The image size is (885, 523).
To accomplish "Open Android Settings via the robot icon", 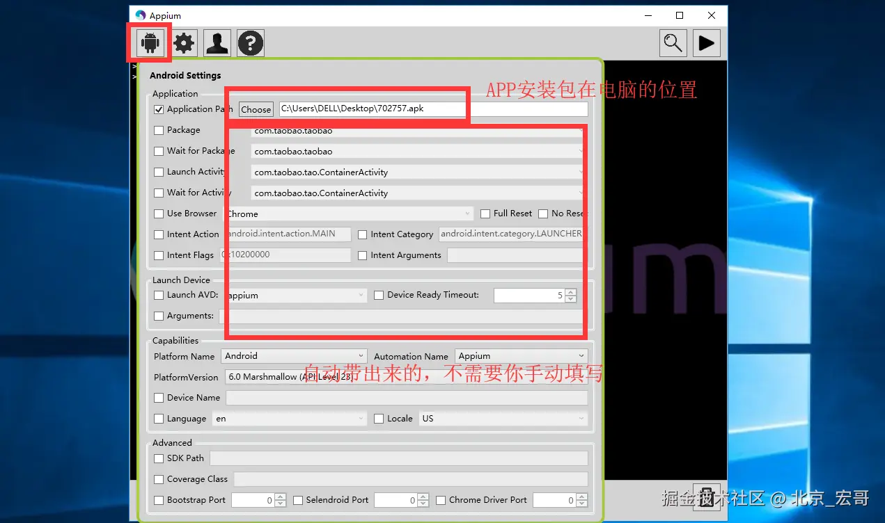I will tap(149, 43).
